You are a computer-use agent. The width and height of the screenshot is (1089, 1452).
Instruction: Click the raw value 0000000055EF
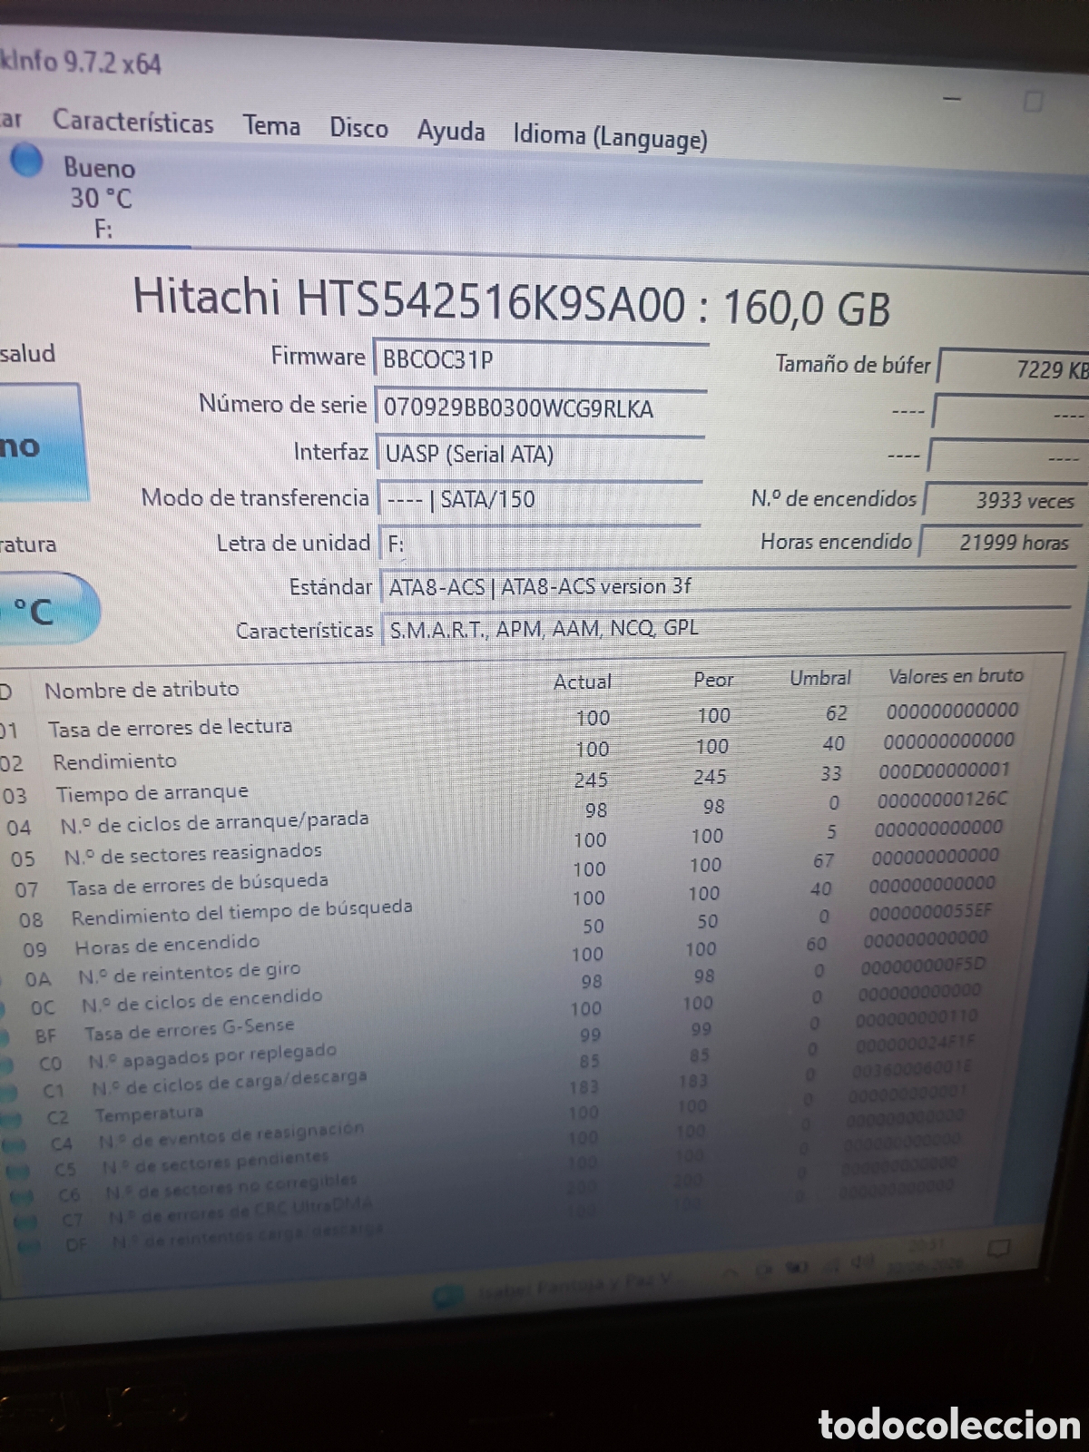(930, 910)
